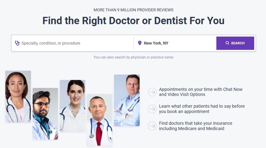266x148 pixels.
Task: Click the arrow icon beside Chat Now text
Action: pos(152,92)
